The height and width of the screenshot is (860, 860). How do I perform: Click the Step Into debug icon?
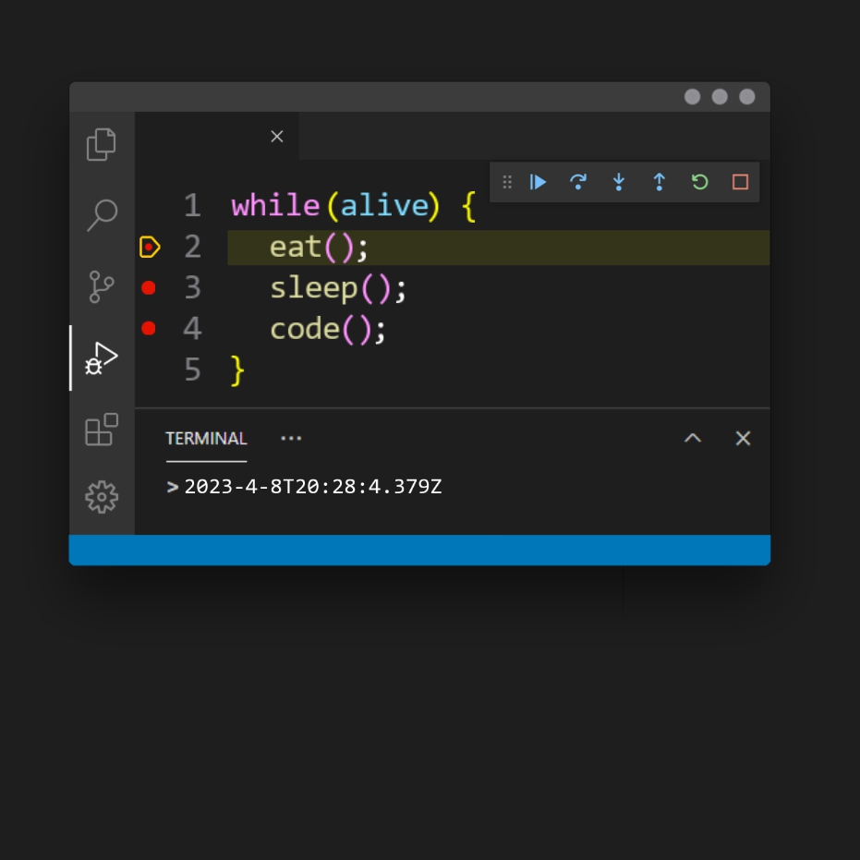[619, 182]
